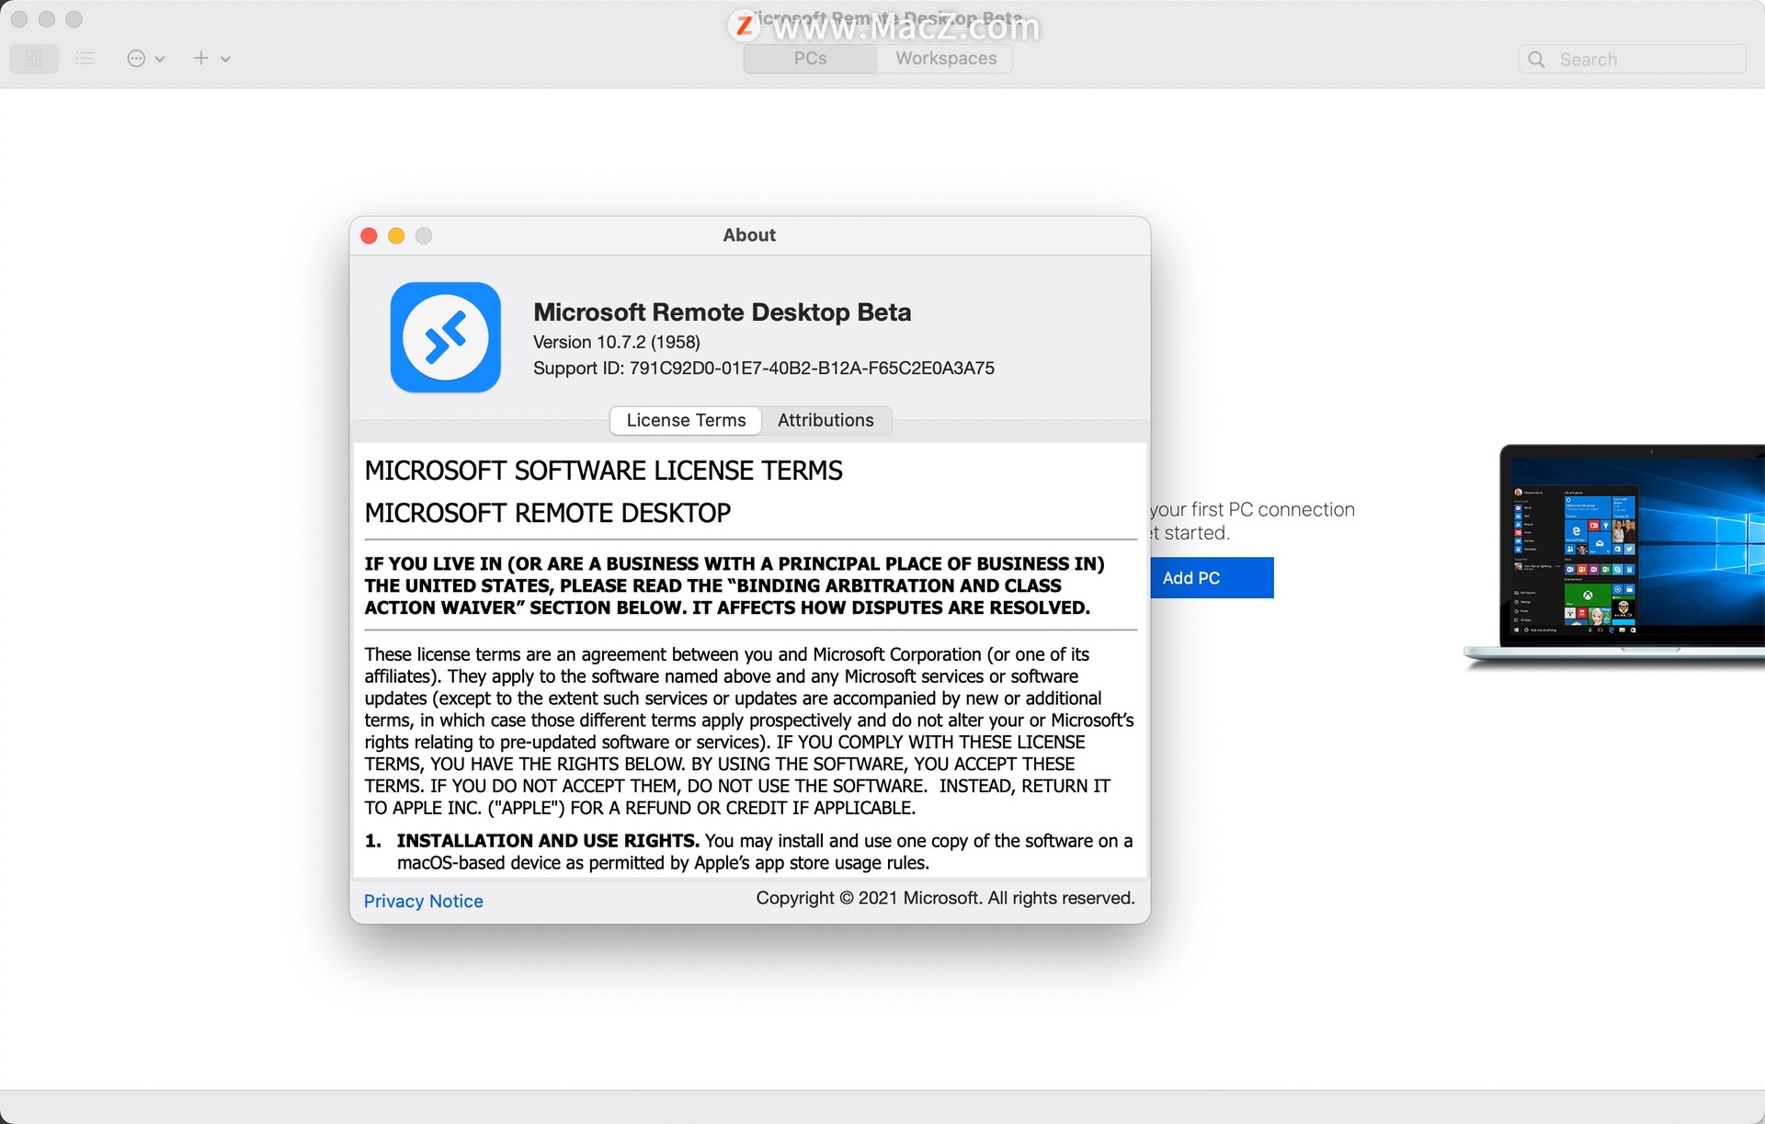This screenshot has height=1124, width=1765.
Task: Click the emoji/reaction icon in toolbar
Action: click(139, 58)
